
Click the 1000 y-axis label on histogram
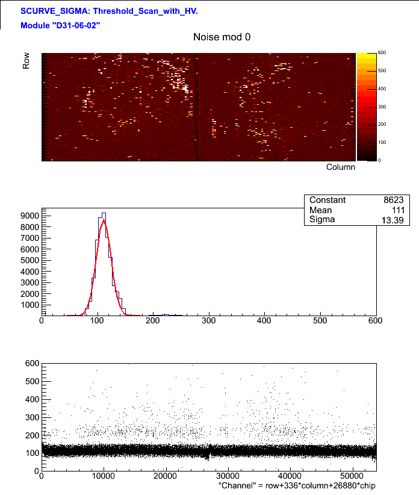point(29,305)
